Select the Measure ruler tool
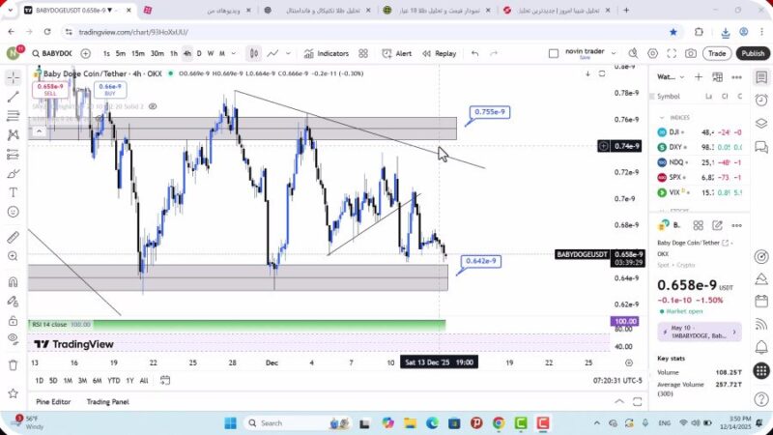 point(14,237)
